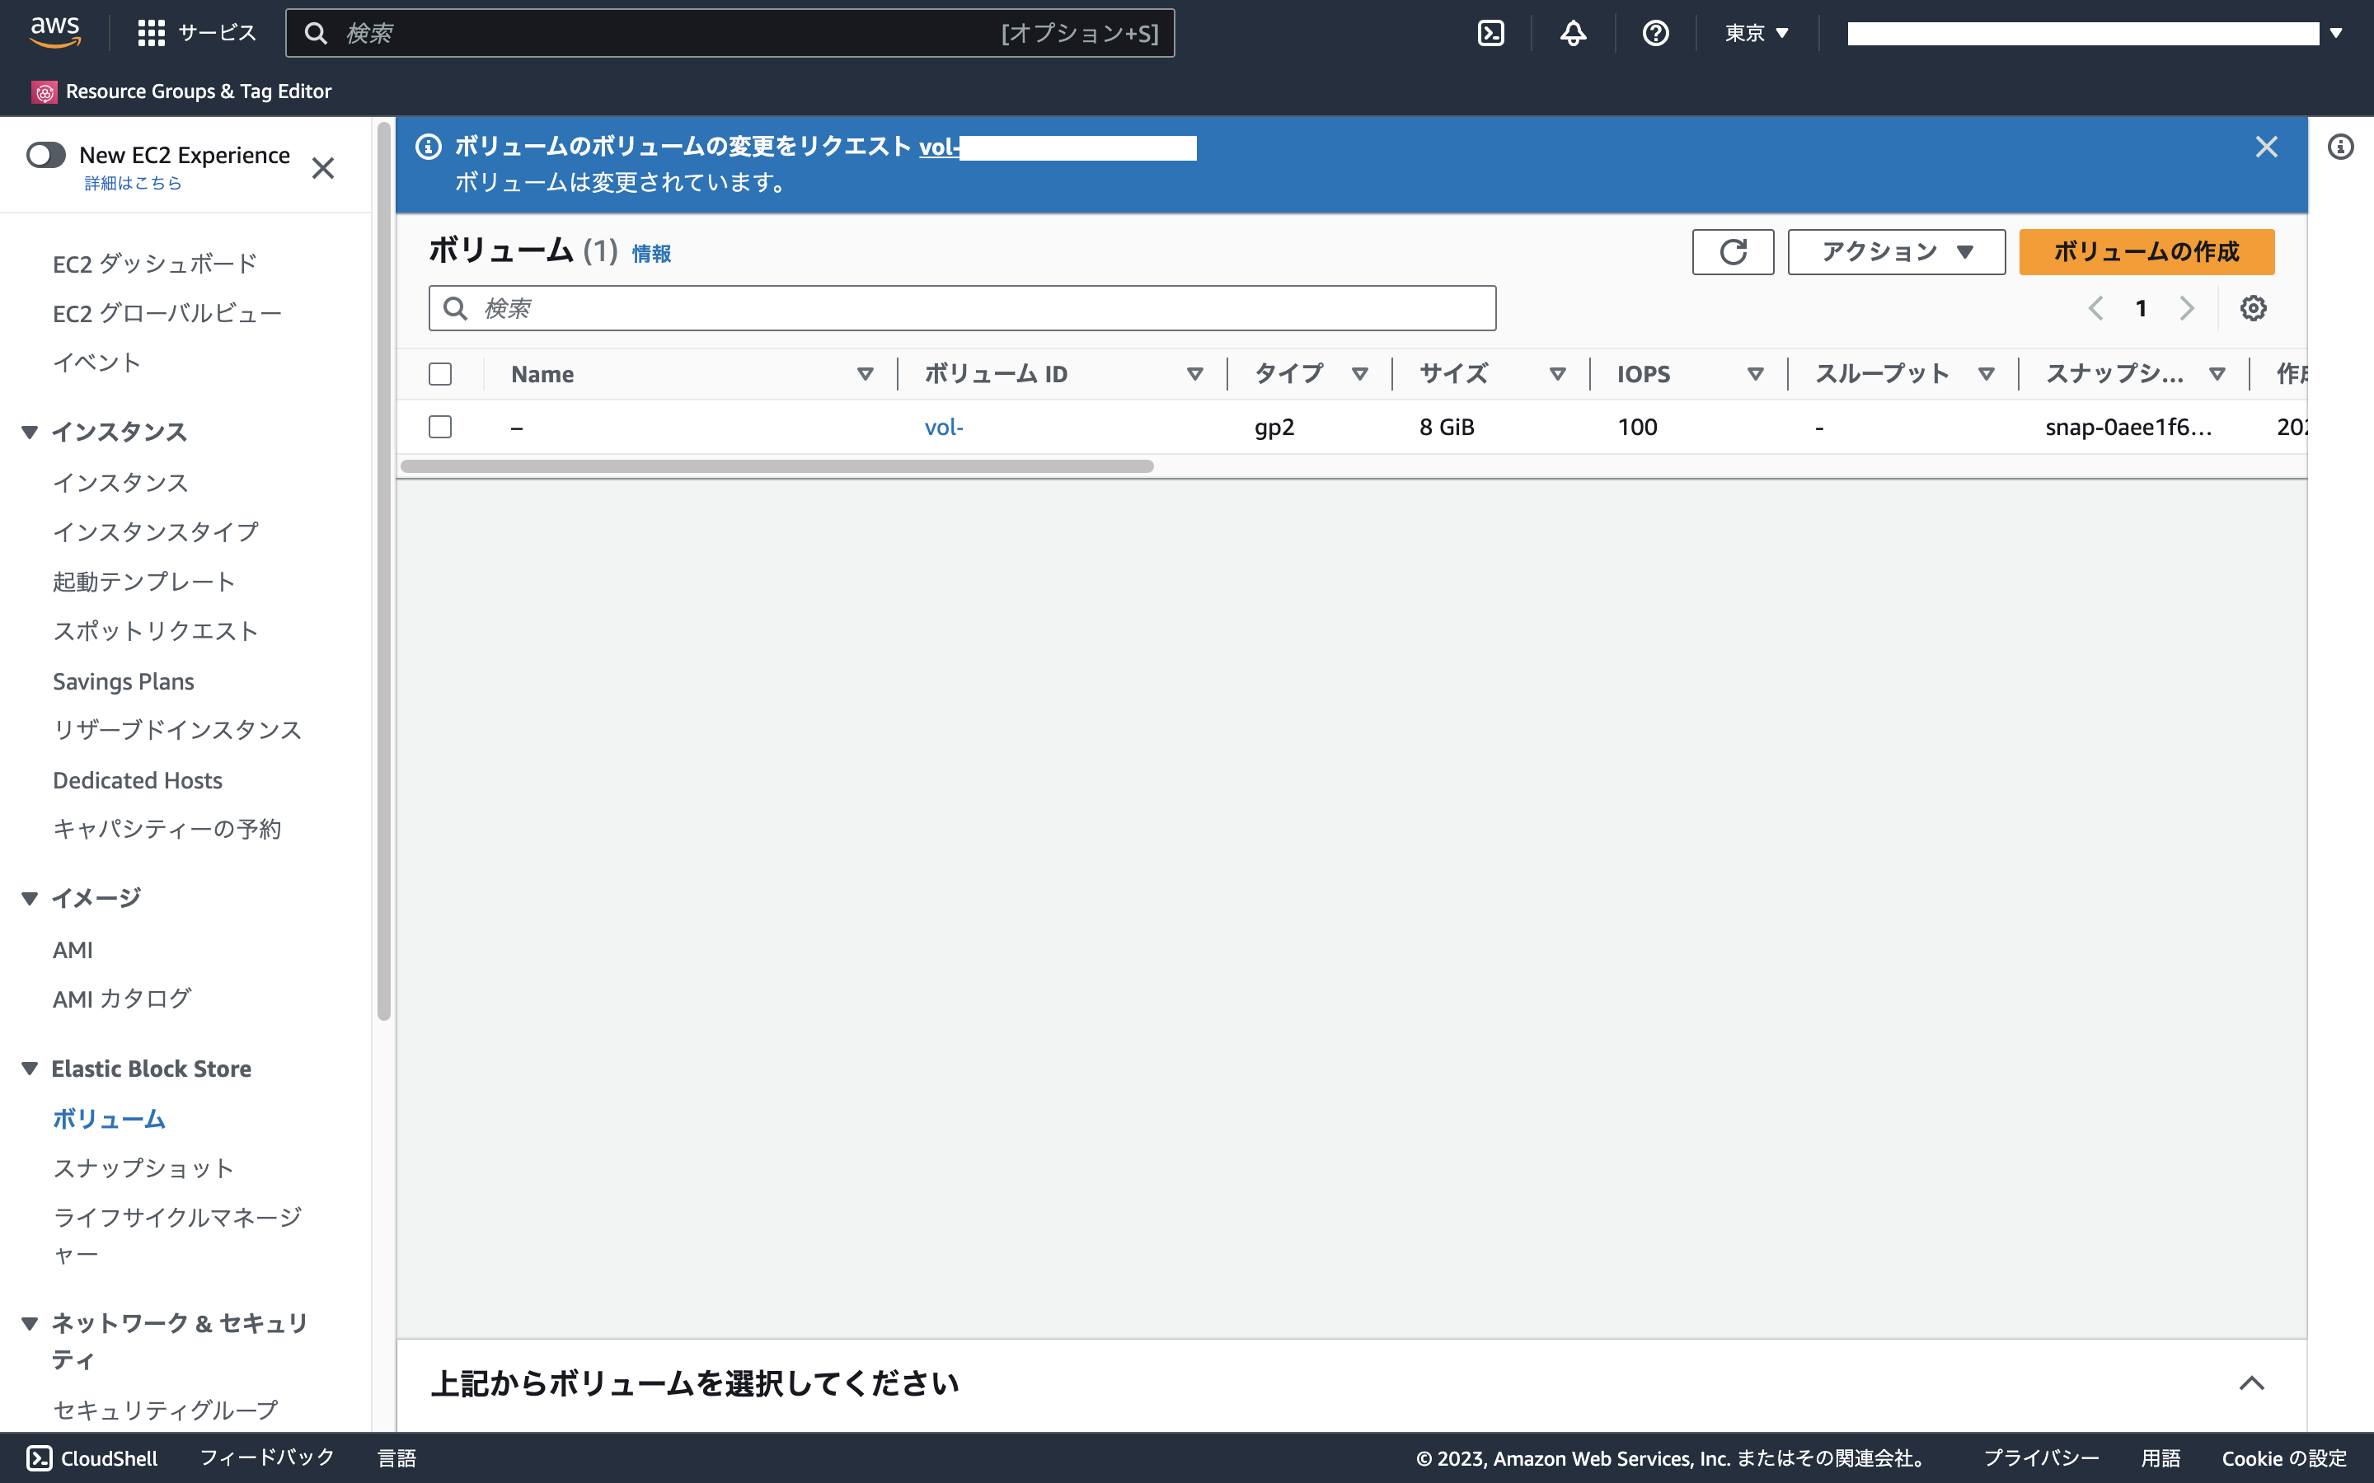The width and height of the screenshot is (2374, 1483).
Task: Open the アクション dropdown
Action: [x=1895, y=252]
